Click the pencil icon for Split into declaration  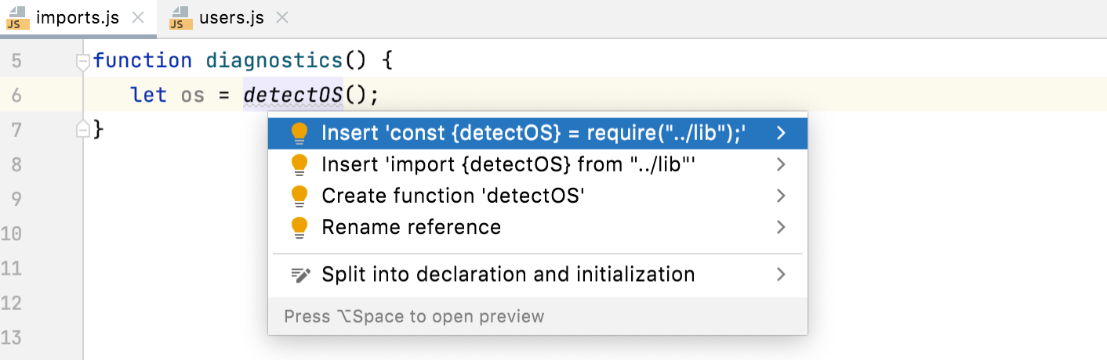pyautogui.click(x=300, y=275)
